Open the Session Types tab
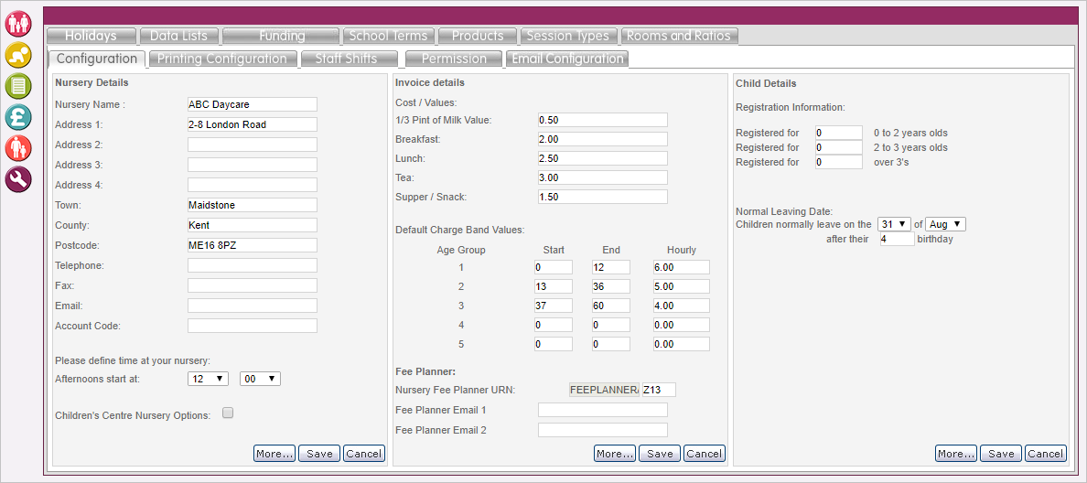This screenshot has width=1087, height=483. tap(568, 36)
